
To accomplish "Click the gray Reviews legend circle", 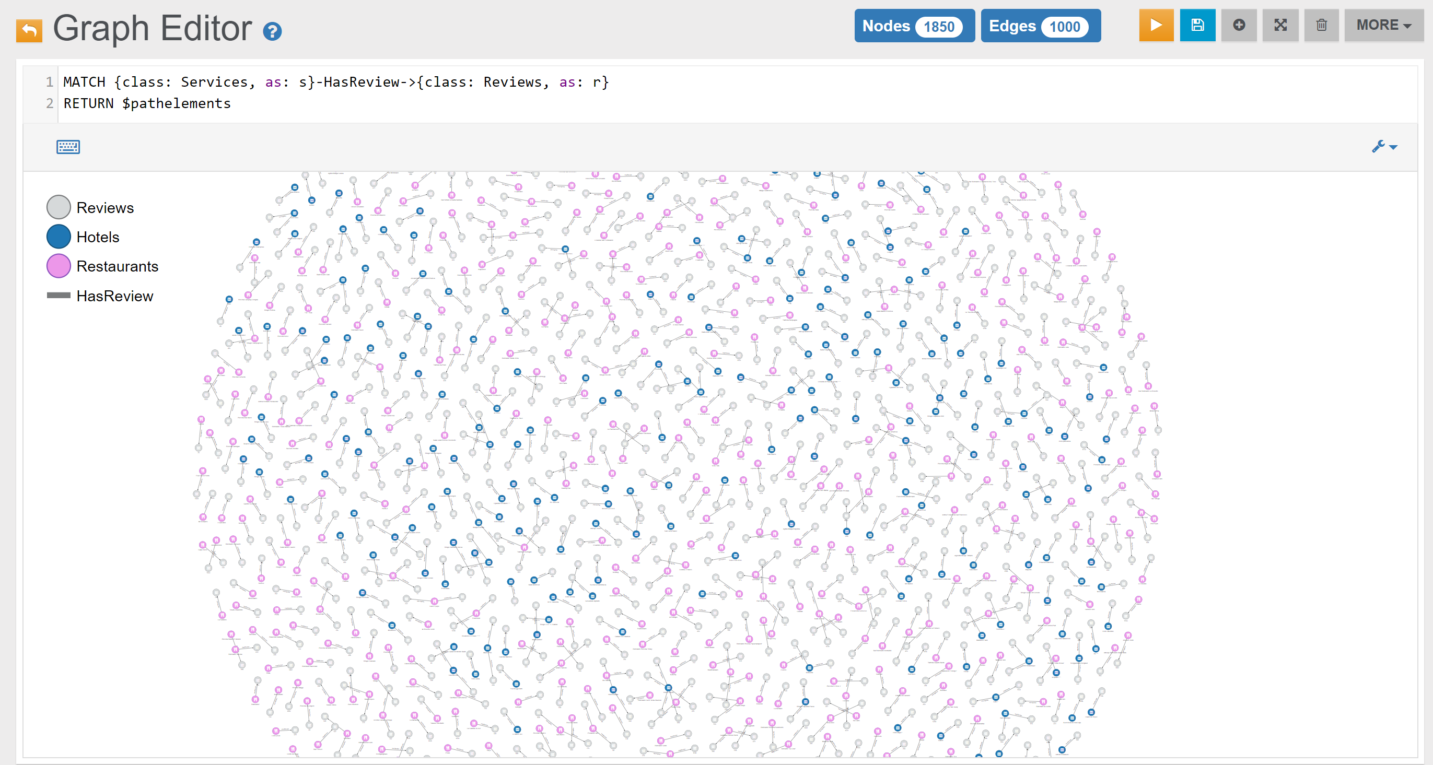I will (x=59, y=207).
